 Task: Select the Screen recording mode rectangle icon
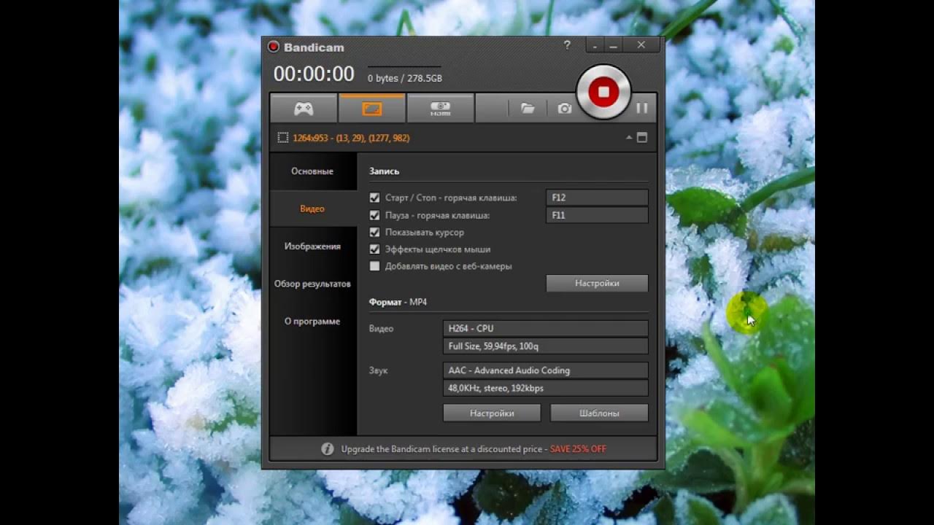click(371, 109)
